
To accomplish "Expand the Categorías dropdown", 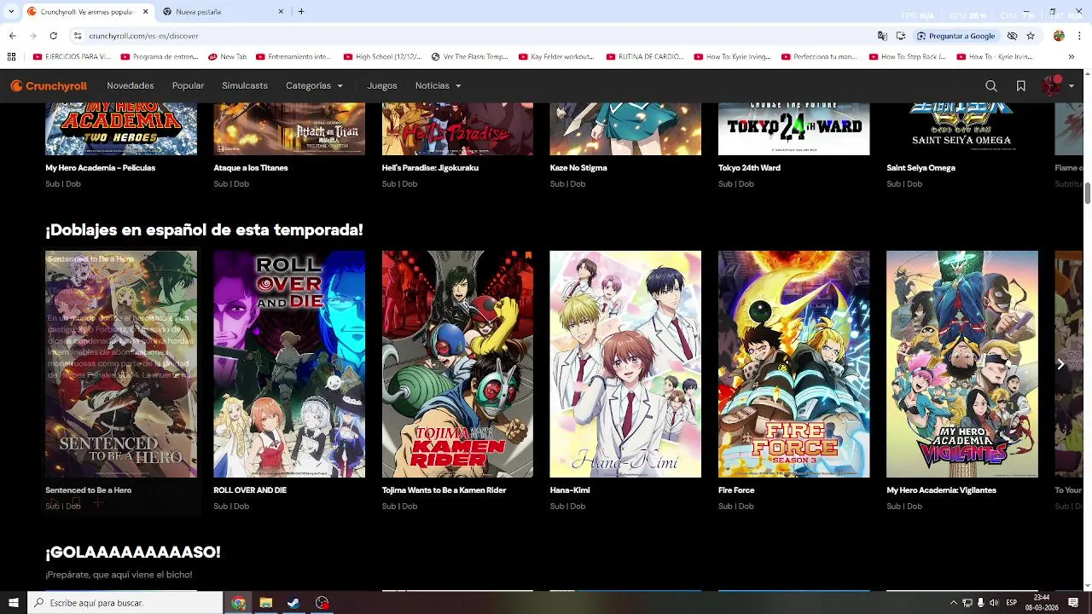I will pyautogui.click(x=315, y=86).
